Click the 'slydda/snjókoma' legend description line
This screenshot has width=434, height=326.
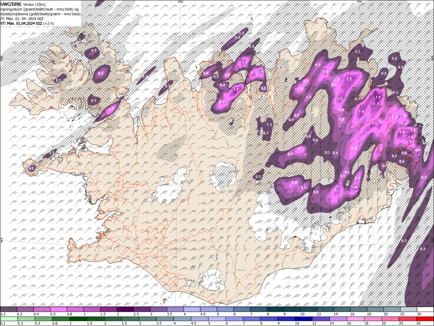40,14
